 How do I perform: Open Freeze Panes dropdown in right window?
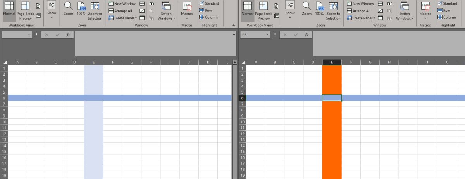[x=361, y=18]
